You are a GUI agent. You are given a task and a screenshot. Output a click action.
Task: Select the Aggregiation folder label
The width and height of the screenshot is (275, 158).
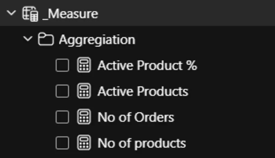pyautogui.click(x=97, y=40)
